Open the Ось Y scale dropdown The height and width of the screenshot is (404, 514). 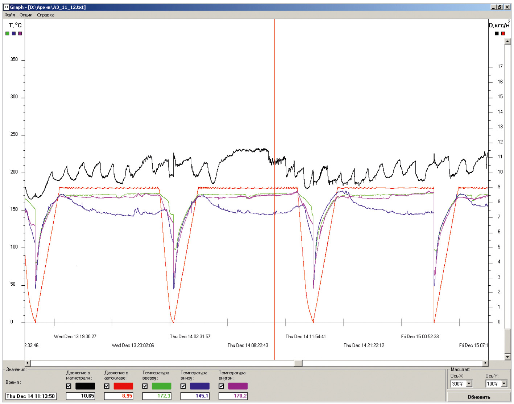[504, 384]
